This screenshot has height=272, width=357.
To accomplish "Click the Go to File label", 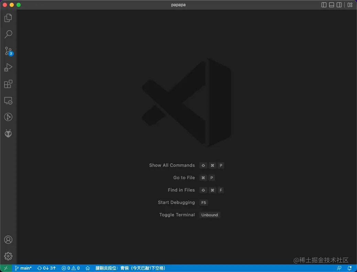I will tap(184, 177).
